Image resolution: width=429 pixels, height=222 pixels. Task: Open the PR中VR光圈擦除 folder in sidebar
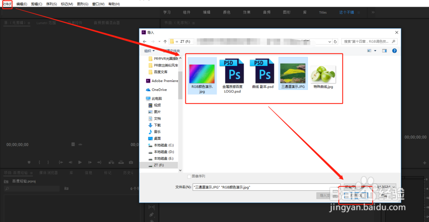tap(163, 59)
